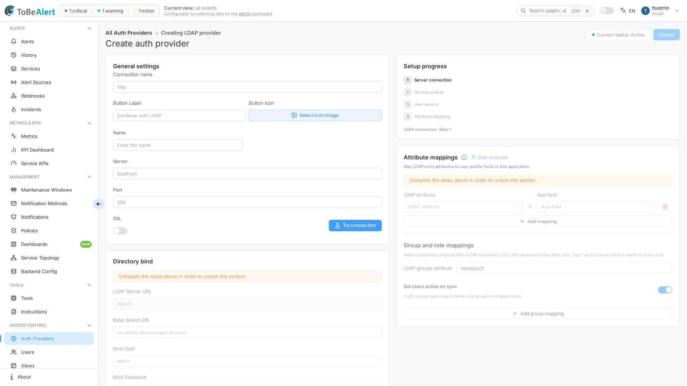Open the App field dropdown
Image resolution: width=687 pixels, height=386 pixels.
pyautogui.click(x=596, y=207)
